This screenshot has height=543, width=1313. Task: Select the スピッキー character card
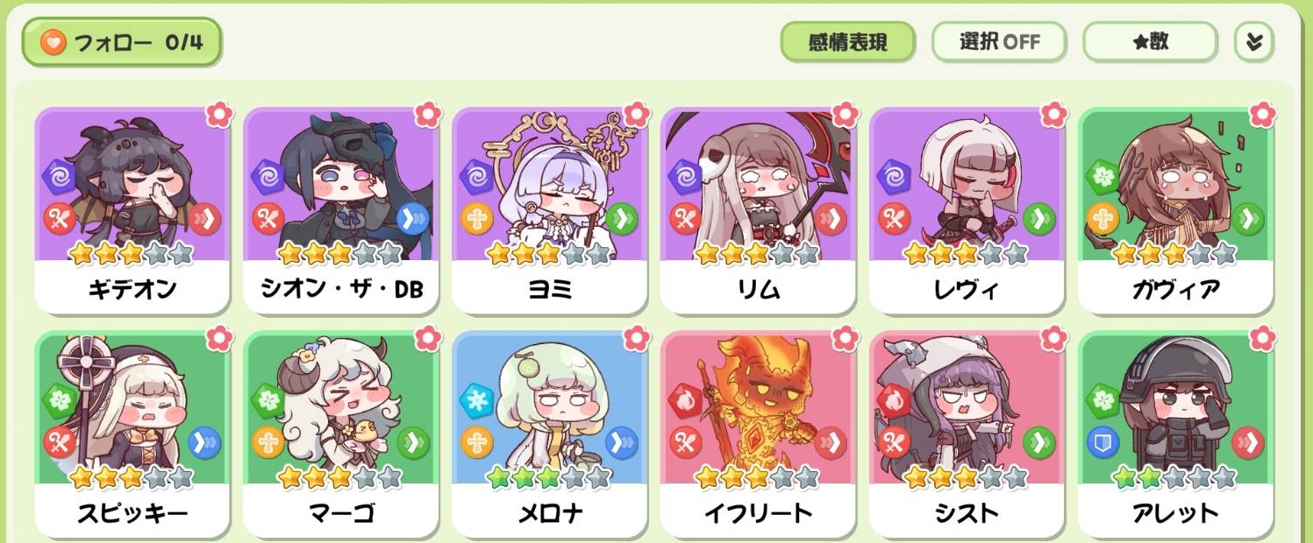pos(132,434)
